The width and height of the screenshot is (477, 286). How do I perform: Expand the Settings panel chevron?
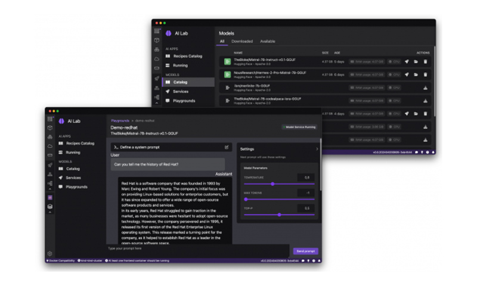click(317, 149)
